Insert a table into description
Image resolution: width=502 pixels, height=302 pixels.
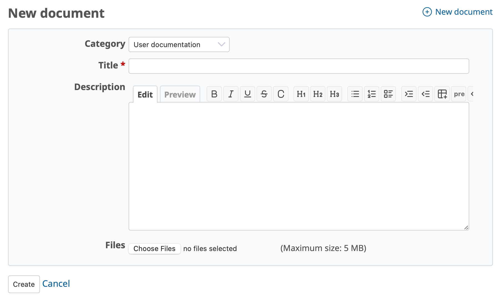pos(442,94)
